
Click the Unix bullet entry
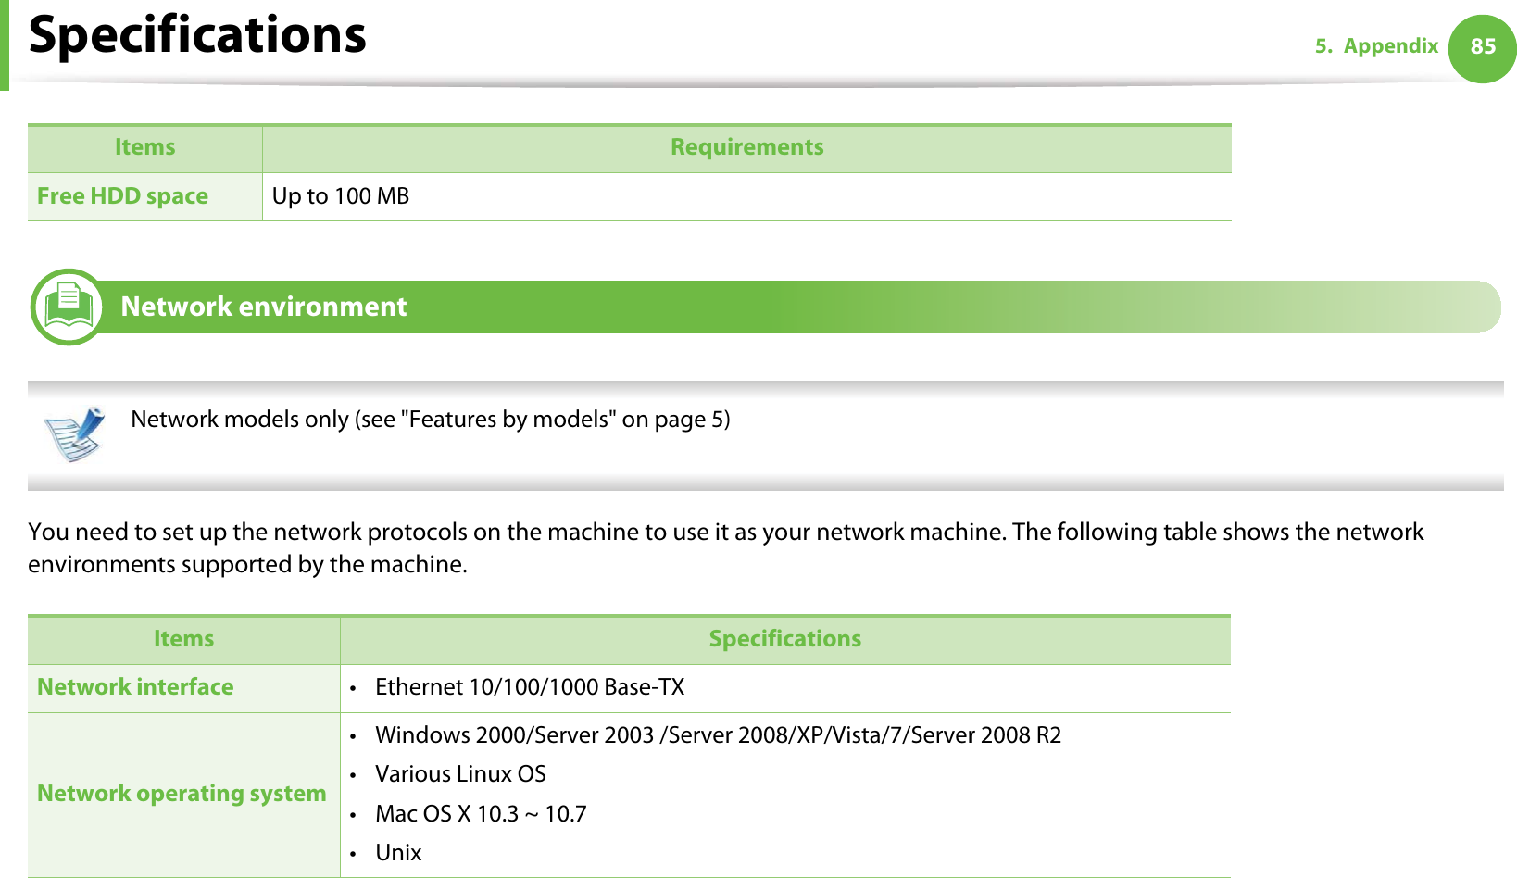coord(398,853)
